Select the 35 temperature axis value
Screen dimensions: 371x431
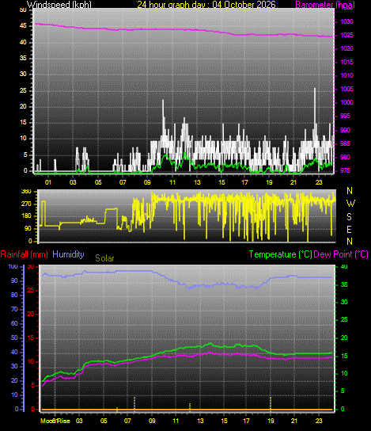coord(344,284)
